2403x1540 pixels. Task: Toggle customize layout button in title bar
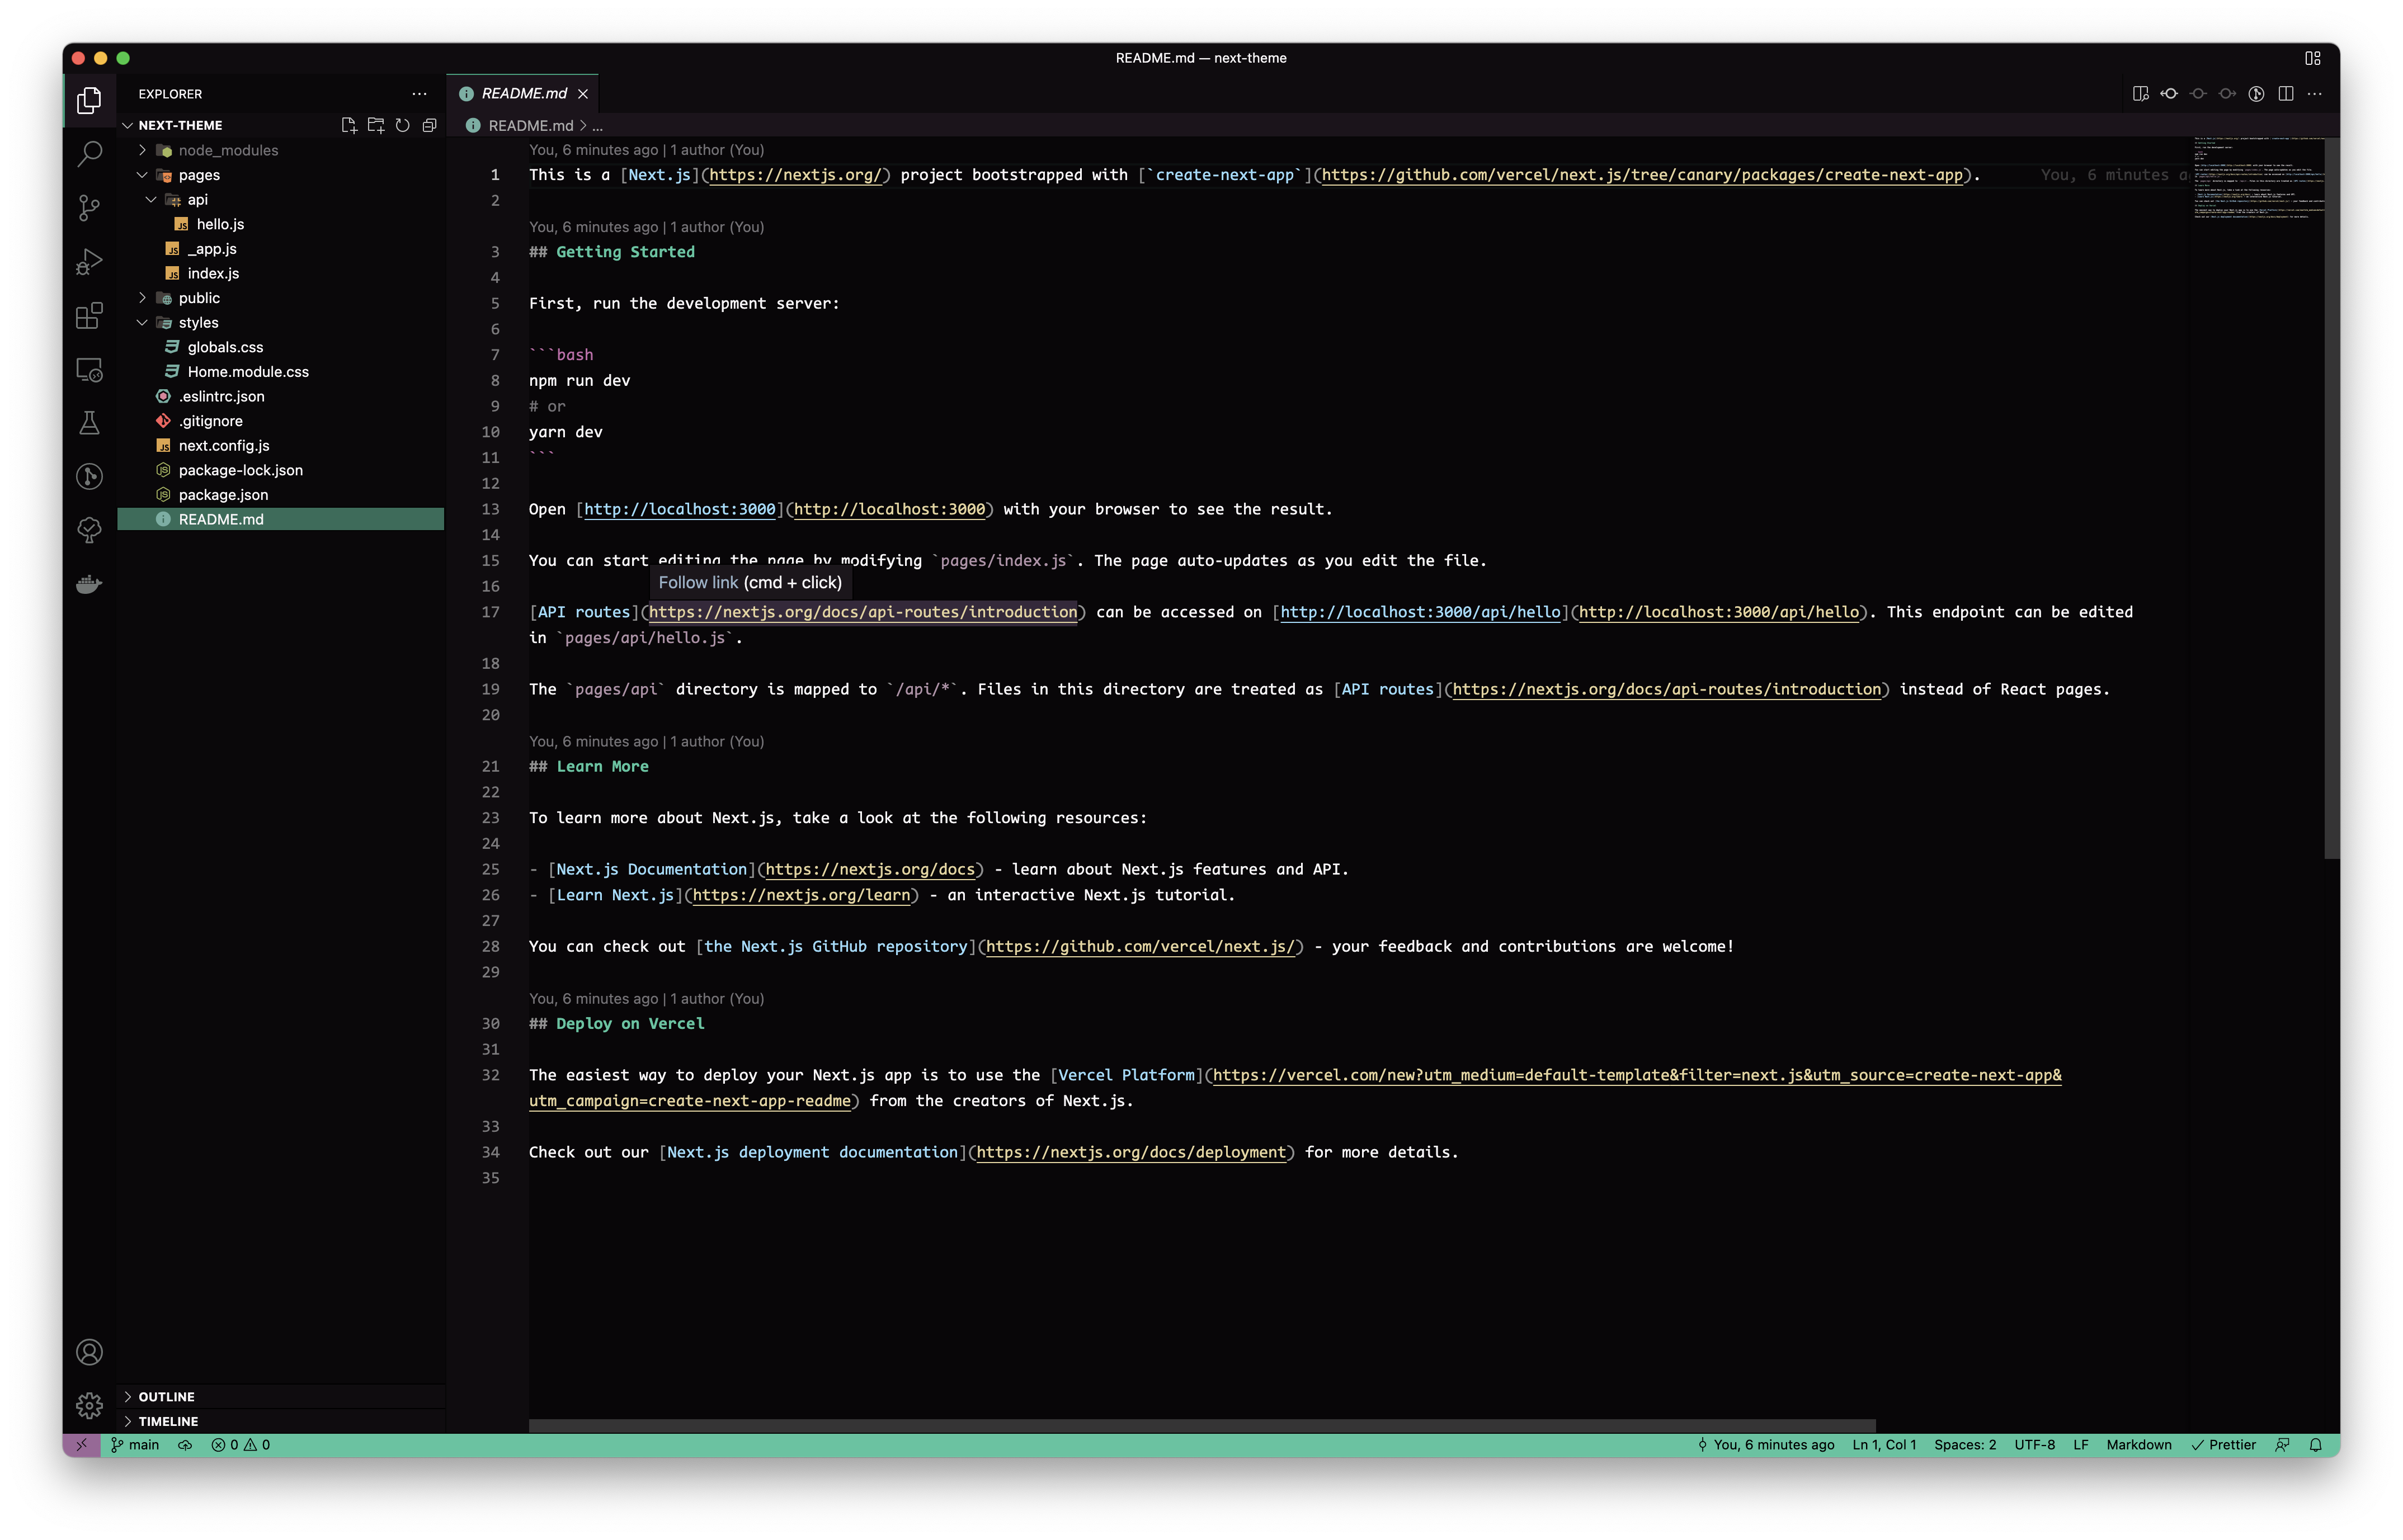[x=2312, y=58]
